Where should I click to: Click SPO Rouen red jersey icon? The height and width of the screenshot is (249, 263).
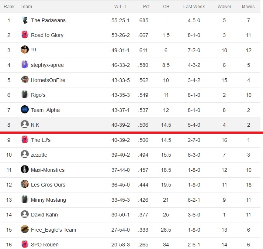[25, 244]
